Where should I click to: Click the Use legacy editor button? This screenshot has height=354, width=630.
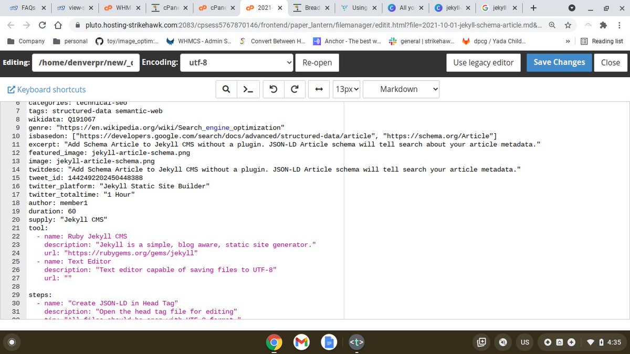pos(484,62)
